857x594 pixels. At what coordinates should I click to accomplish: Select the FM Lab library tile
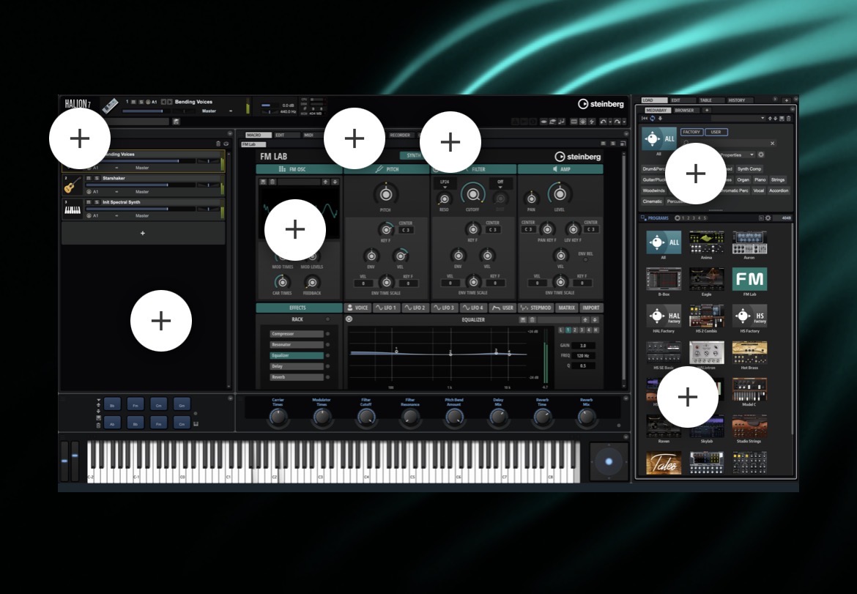click(x=749, y=279)
